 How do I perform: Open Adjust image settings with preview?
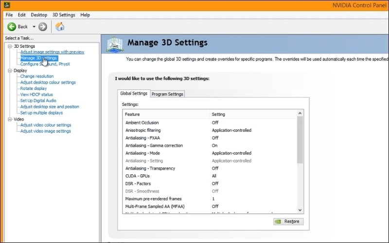(x=53, y=52)
